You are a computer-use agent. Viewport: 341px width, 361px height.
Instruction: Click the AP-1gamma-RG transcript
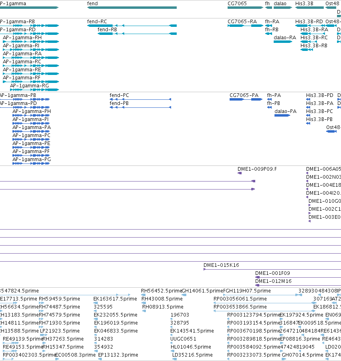pos(34,90)
